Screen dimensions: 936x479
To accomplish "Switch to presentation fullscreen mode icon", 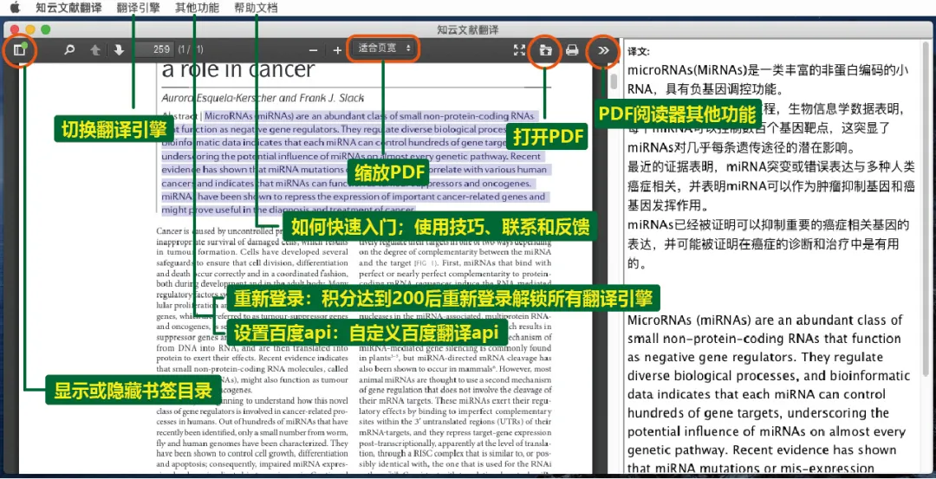I will tap(519, 50).
